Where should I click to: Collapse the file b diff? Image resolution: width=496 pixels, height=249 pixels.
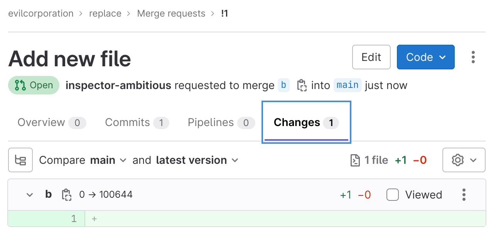[x=30, y=195]
